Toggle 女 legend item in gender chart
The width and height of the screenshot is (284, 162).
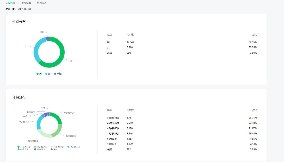click(48, 74)
